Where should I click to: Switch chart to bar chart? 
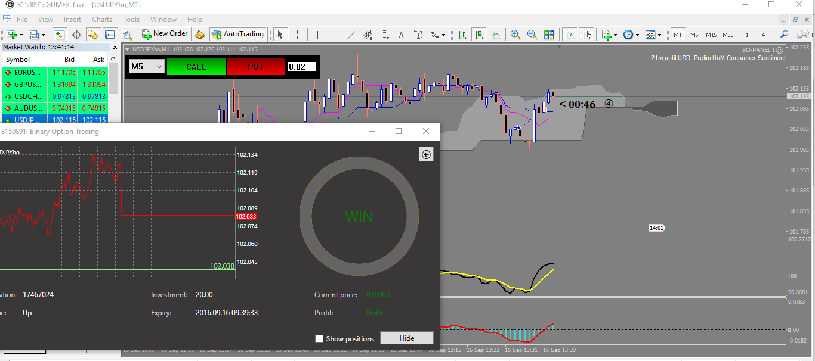tap(462, 35)
